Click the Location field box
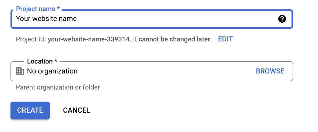318x132 pixels. (166, 71)
